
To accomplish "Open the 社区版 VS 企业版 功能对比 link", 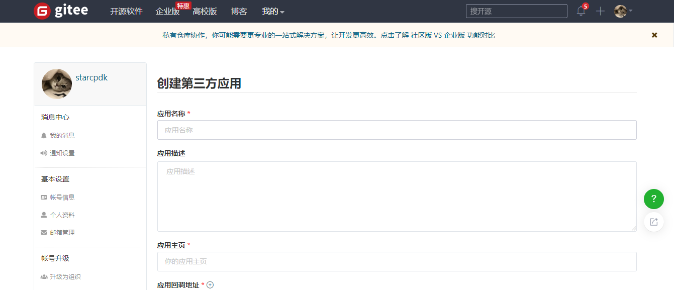I will click(x=453, y=35).
